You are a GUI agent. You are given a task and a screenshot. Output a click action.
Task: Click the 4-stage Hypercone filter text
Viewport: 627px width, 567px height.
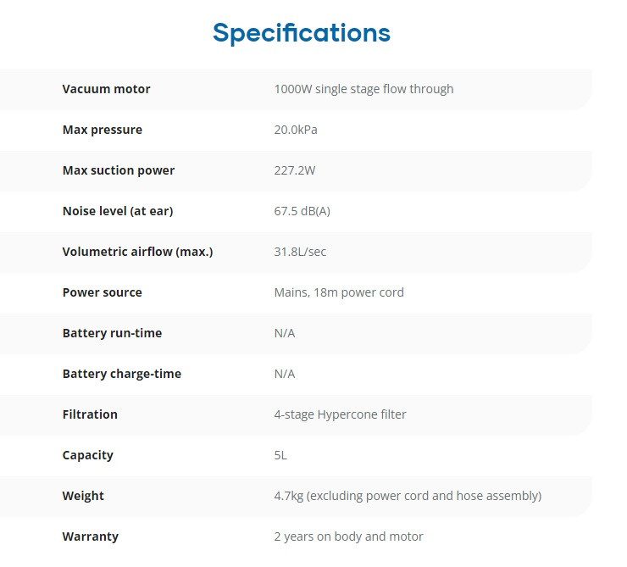pos(341,414)
